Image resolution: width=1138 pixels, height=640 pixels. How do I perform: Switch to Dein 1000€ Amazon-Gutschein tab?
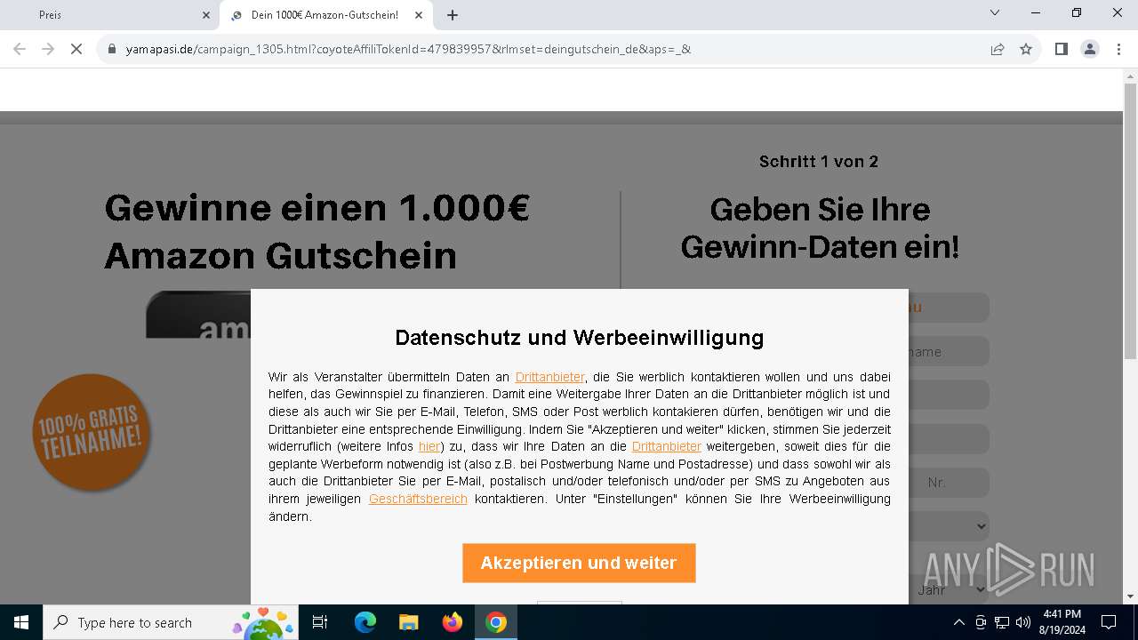coord(325,15)
